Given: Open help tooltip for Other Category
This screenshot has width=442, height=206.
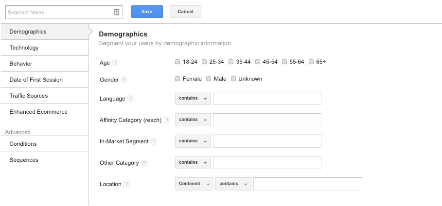Looking at the screenshot, I should point(144,163).
